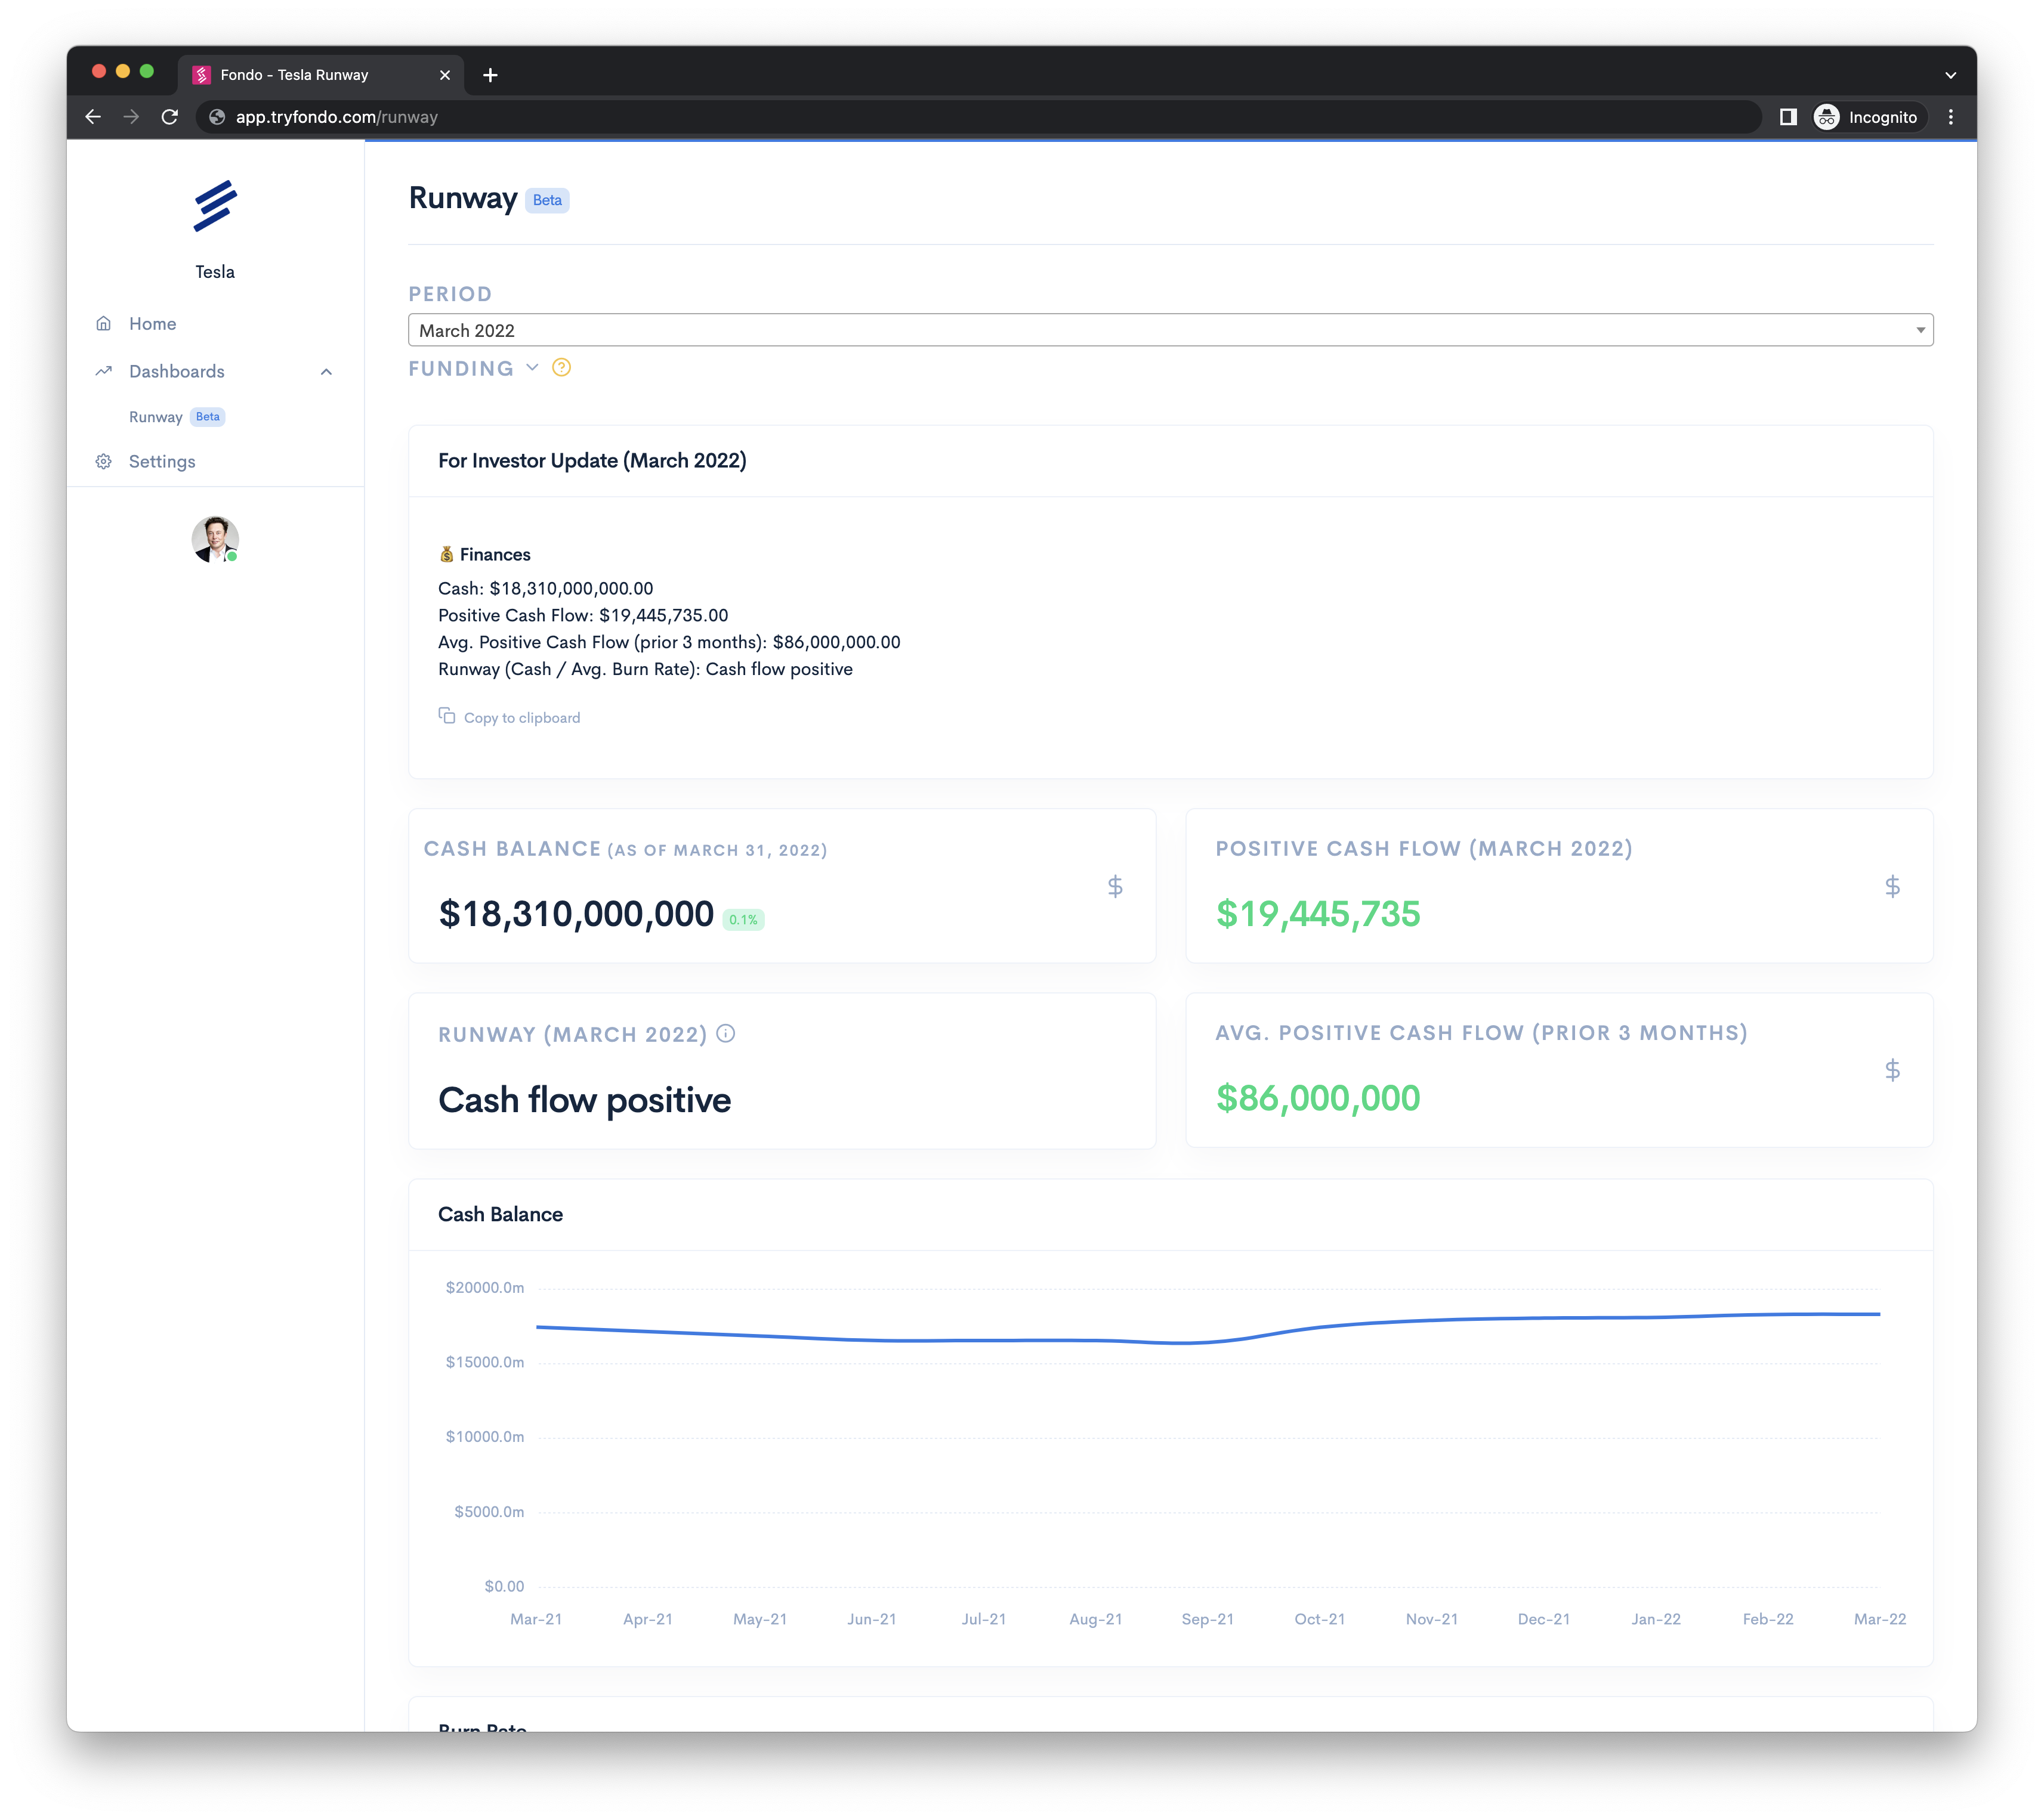This screenshot has width=2044, height=1820.
Task: Click the Incognito profile icon
Action: click(1827, 117)
